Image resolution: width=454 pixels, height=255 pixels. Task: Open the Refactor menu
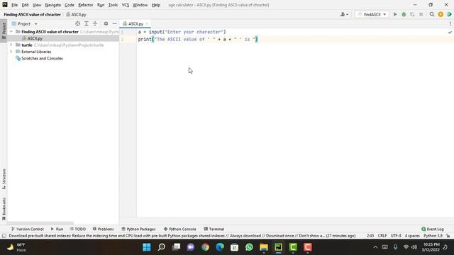click(x=85, y=5)
